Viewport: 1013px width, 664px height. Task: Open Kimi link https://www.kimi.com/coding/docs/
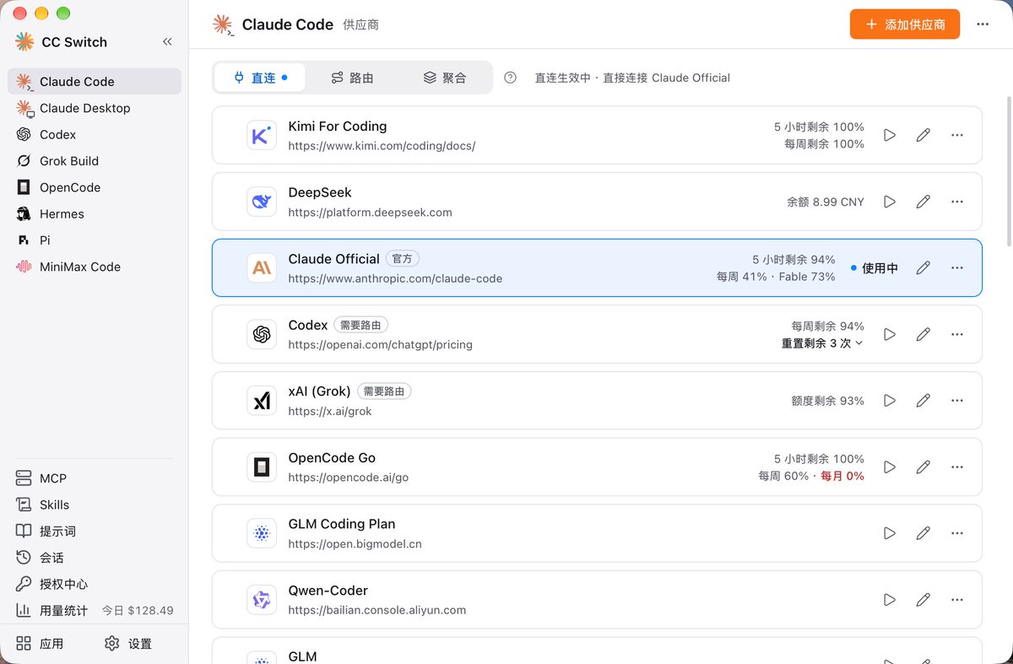click(x=382, y=145)
